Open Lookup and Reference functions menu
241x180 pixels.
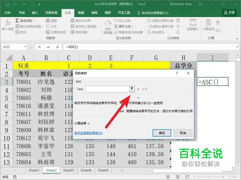[82, 21]
